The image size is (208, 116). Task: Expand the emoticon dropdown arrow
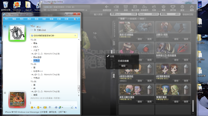point(34,107)
